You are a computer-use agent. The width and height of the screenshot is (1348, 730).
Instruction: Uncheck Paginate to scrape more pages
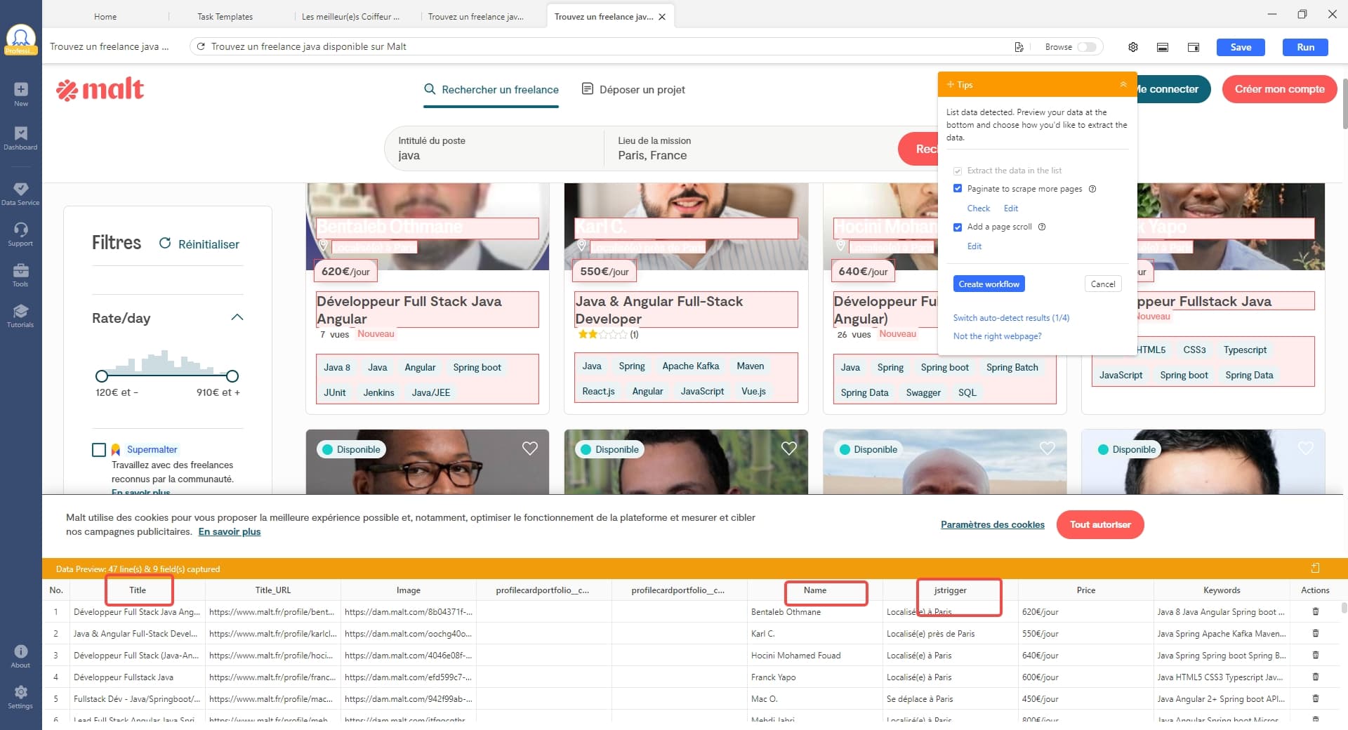click(958, 189)
